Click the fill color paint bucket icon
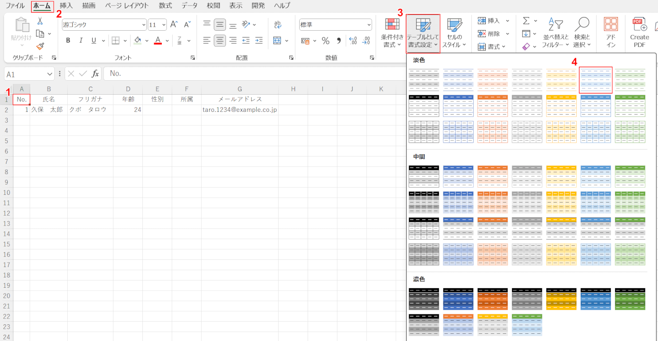This screenshot has height=341, width=658. click(138, 41)
